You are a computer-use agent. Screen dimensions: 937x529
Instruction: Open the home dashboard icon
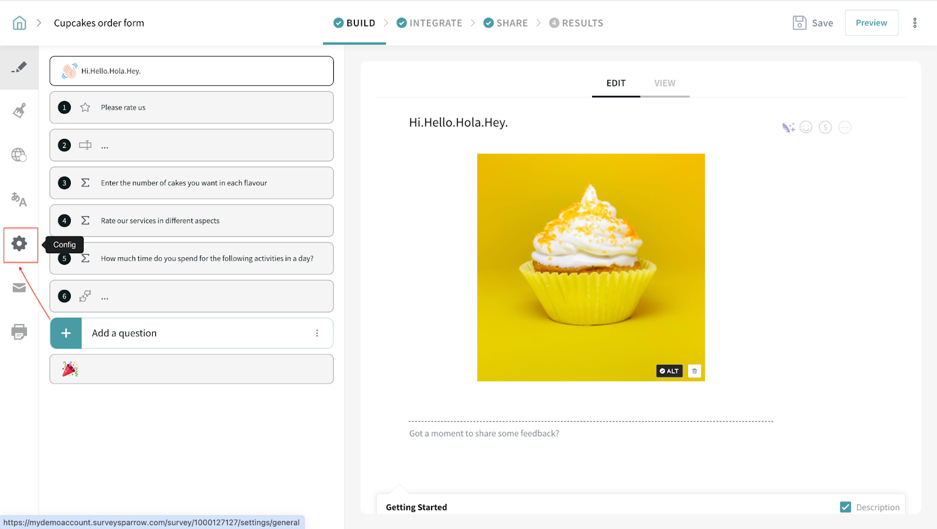tap(19, 23)
